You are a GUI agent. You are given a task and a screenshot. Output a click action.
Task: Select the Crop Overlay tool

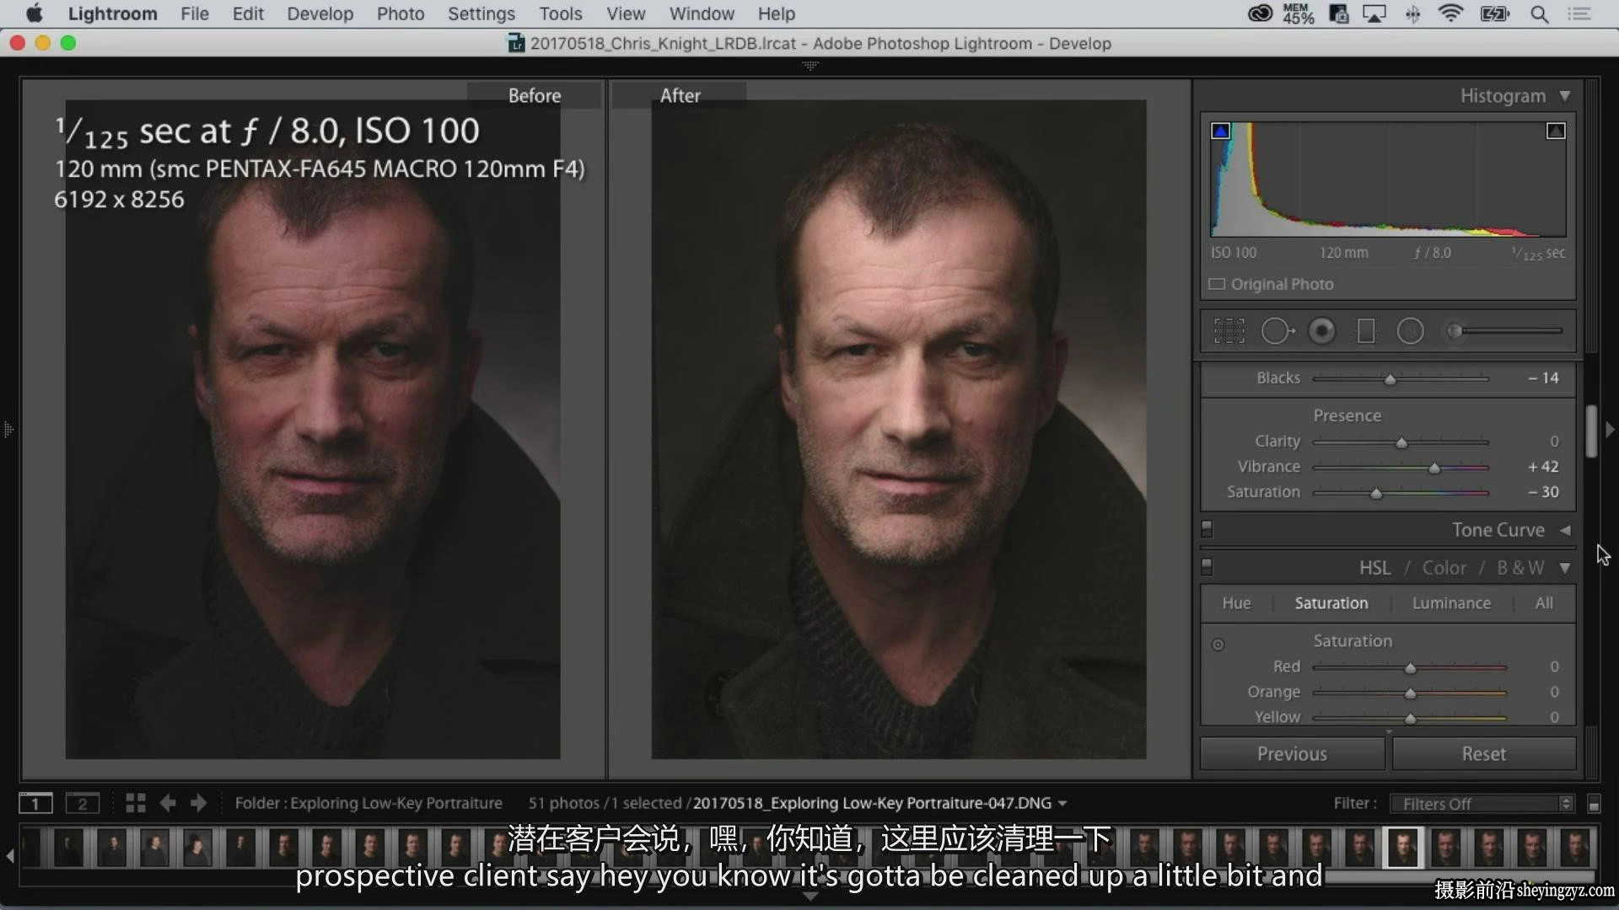(1229, 331)
